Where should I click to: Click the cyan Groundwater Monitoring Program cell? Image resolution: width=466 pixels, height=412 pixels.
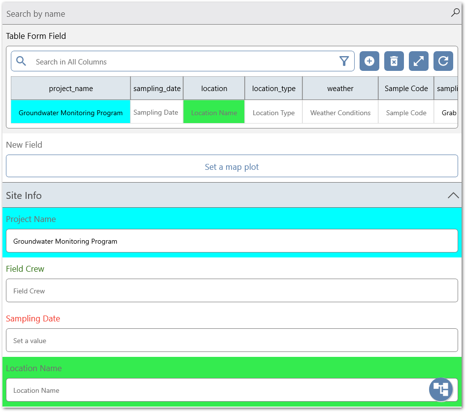pyautogui.click(x=70, y=113)
